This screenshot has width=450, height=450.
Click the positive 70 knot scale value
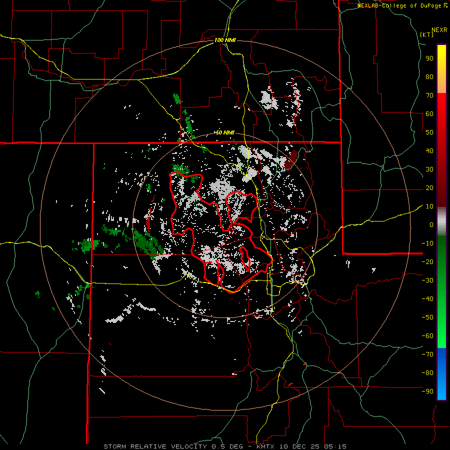pyautogui.click(x=429, y=95)
